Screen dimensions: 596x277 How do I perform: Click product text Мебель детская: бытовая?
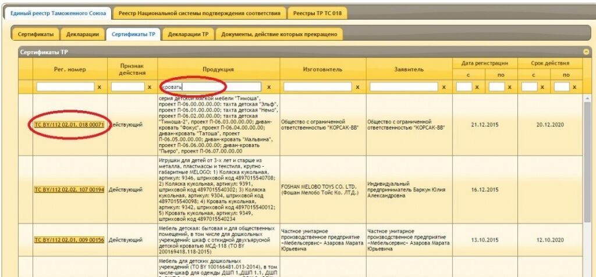pyautogui.click(x=219, y=240)
